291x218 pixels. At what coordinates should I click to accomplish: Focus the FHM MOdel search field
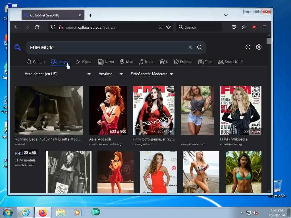coord(108,47)
